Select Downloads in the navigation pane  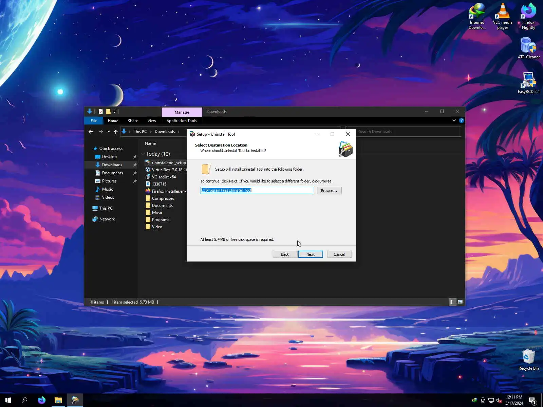click(x=112, y=165)
